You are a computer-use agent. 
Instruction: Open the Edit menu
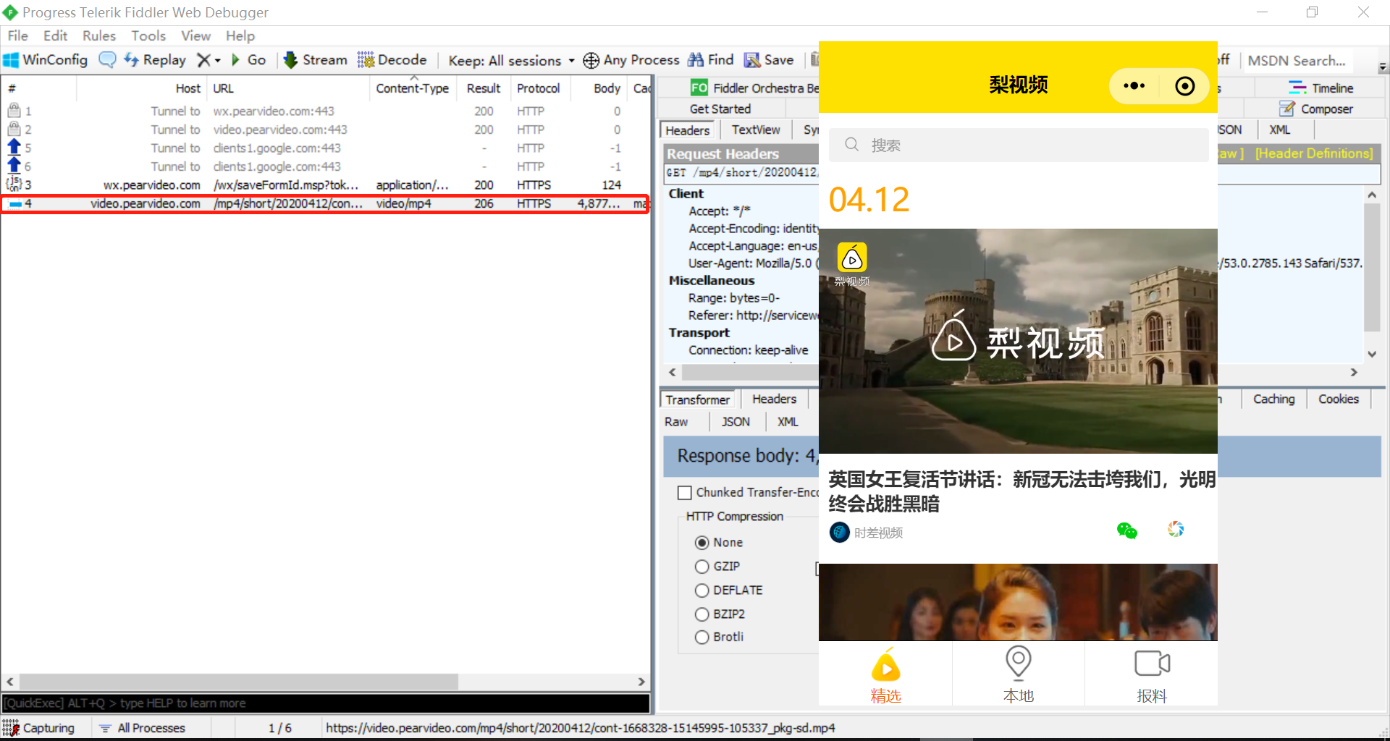pyautogui.click(x=55, y=35)
